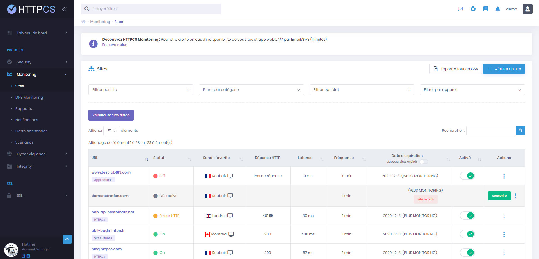Expand Integrity menu
The image size is (539, 259).
[37, 166]
